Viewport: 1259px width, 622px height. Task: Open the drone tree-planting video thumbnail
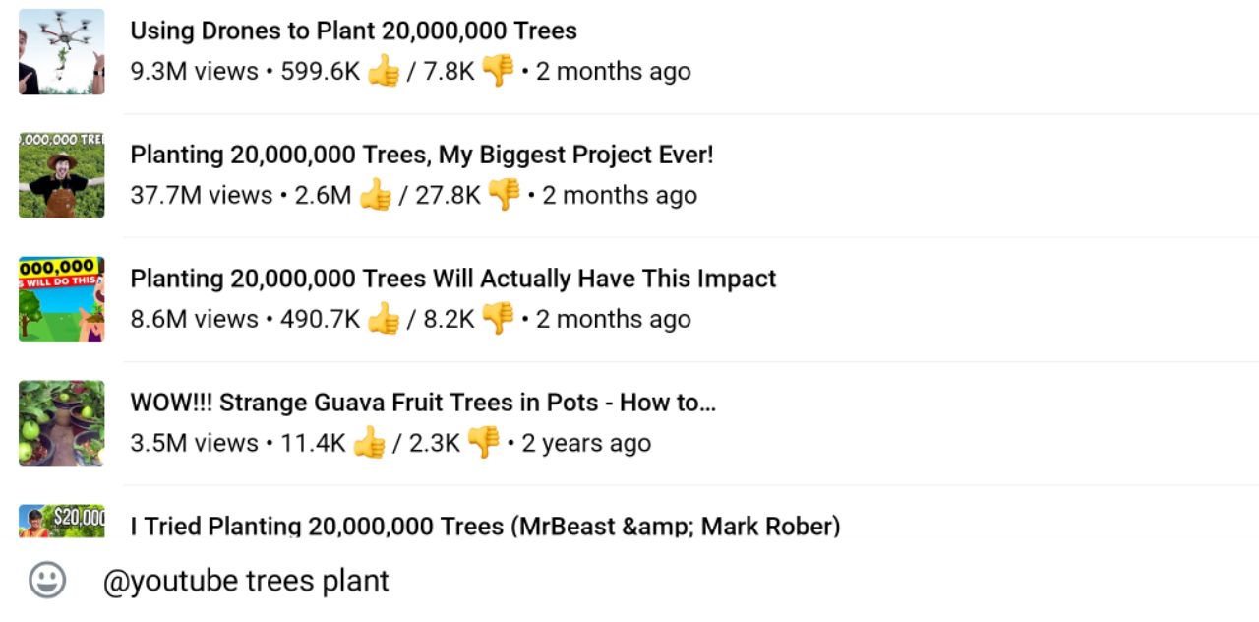point(61,52)
